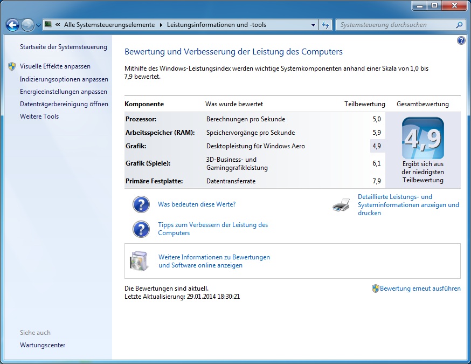Viewport: 471px width, 364px height.
Task: Open the recent pages dropdown arrow
Action: pyautogui.click(x=38, y=25)
